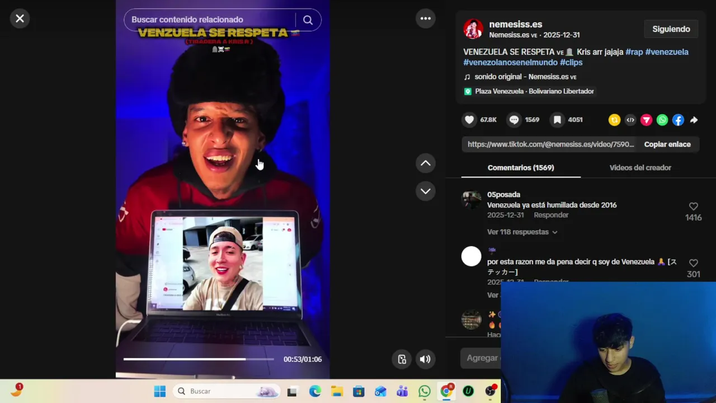This screenshot has height=403, width=716.
Task: Open the green U app on taskbar
Action: click(468, 391)
